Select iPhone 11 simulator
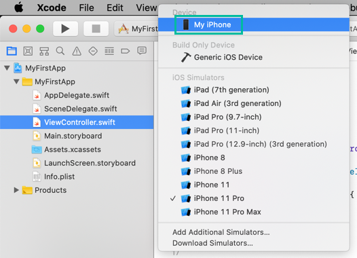 pyautogui.click(x=254, y=185)
